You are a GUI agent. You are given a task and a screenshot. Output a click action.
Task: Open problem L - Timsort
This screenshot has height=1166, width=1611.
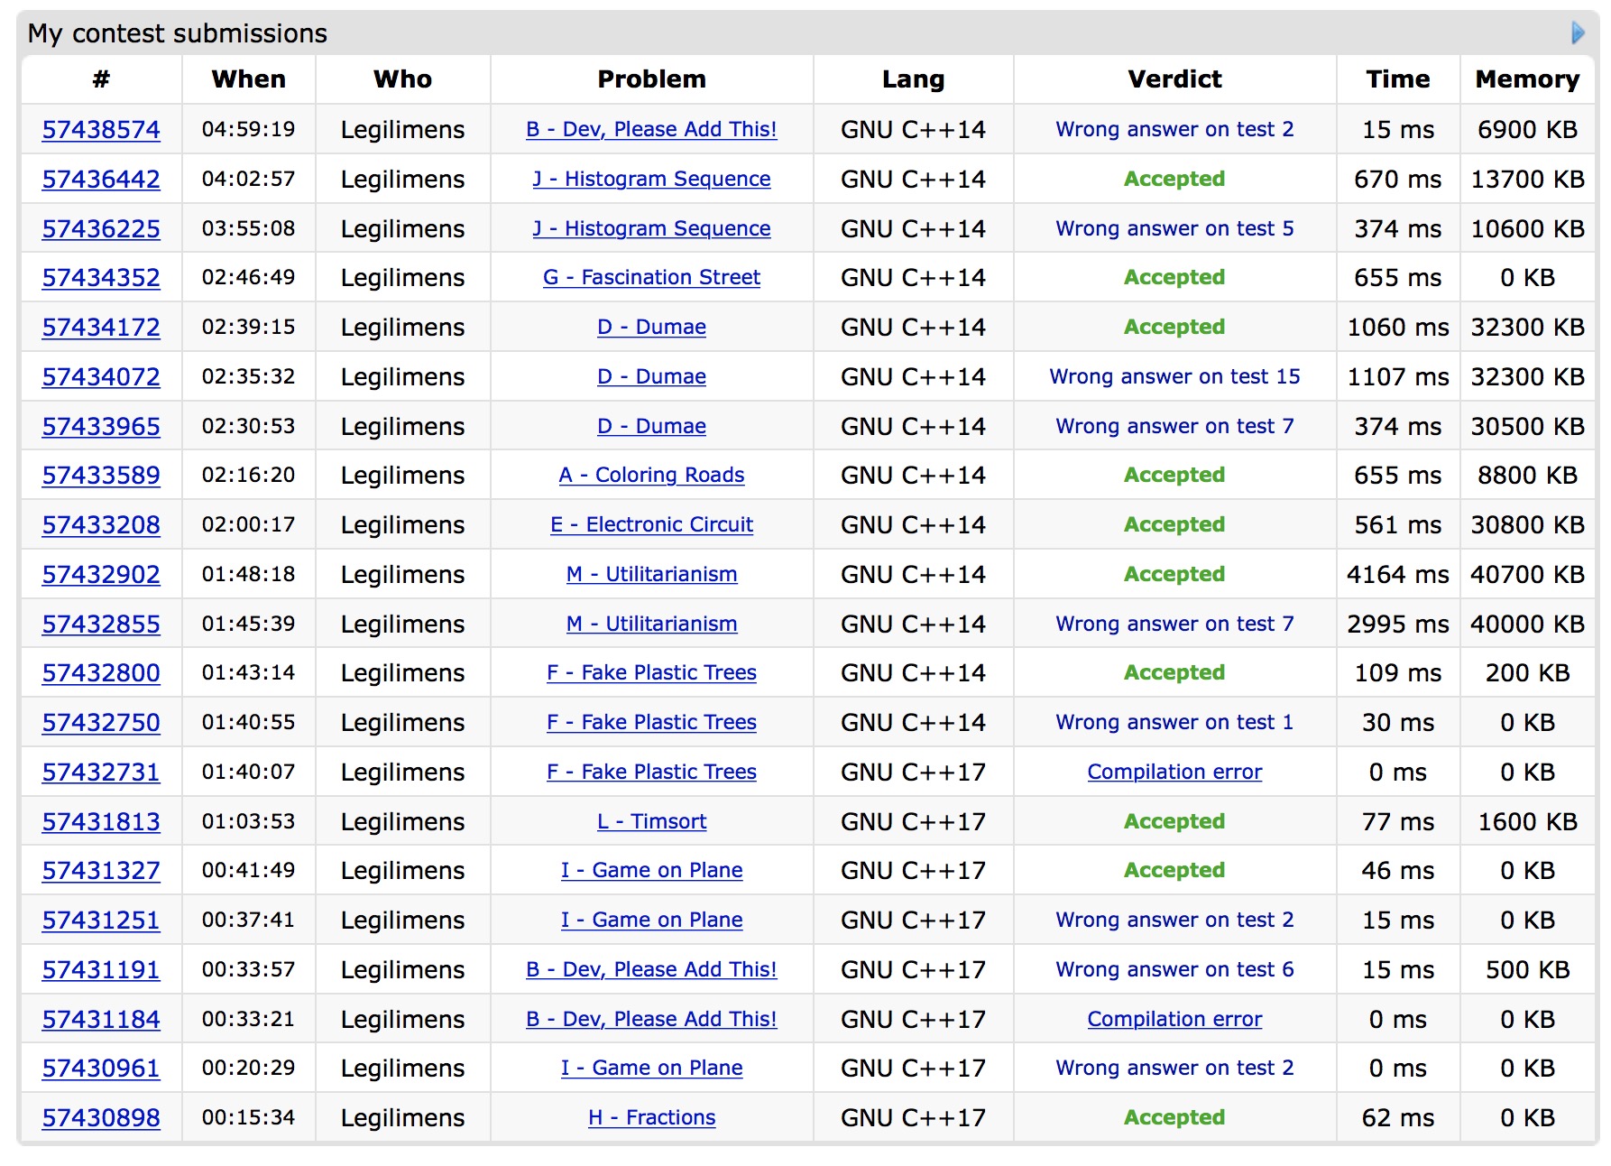pos(651,822)
